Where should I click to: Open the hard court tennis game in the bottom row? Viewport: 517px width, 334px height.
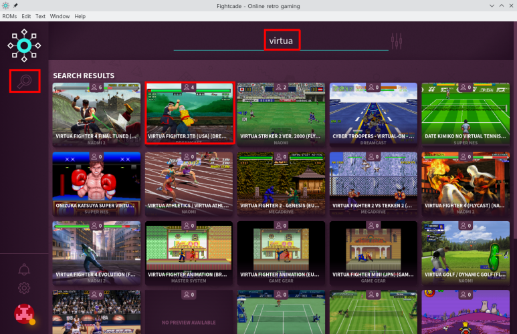click(x=282, y=312)
